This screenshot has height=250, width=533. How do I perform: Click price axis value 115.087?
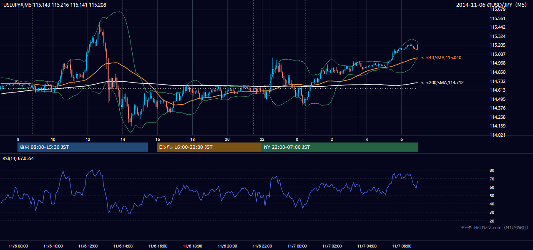pos(498,54)
